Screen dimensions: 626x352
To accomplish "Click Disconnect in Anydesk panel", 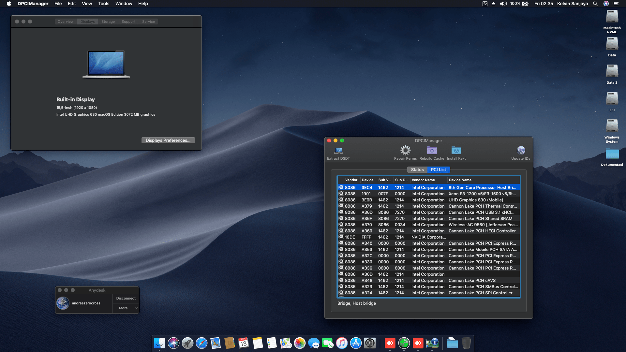I will [x=126, y=298].
